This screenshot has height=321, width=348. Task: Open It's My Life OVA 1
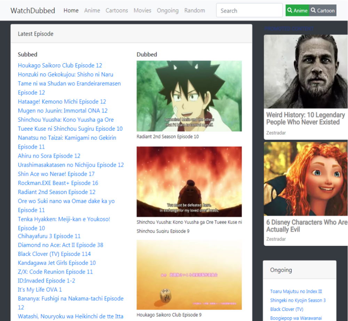40,289
